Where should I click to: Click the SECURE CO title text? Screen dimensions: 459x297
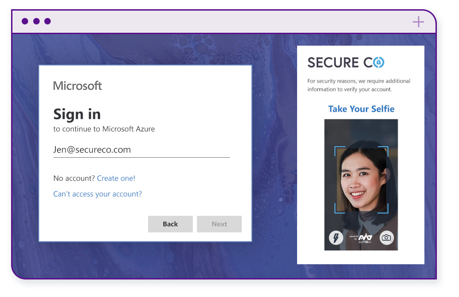tap(346, 63)
